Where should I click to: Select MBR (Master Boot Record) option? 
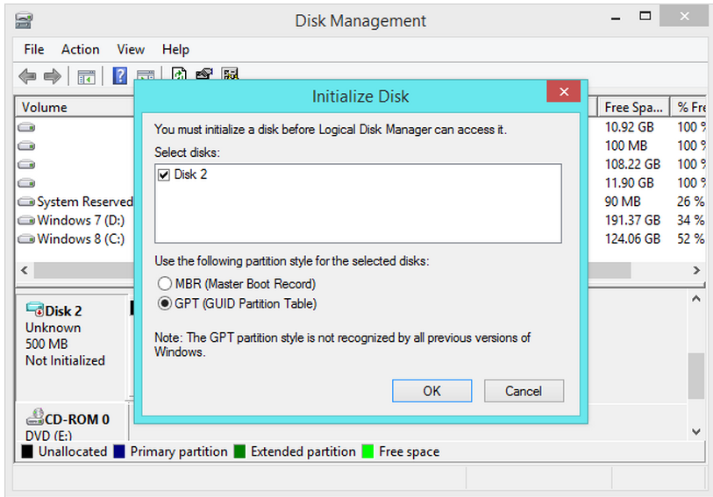[164, 284]
